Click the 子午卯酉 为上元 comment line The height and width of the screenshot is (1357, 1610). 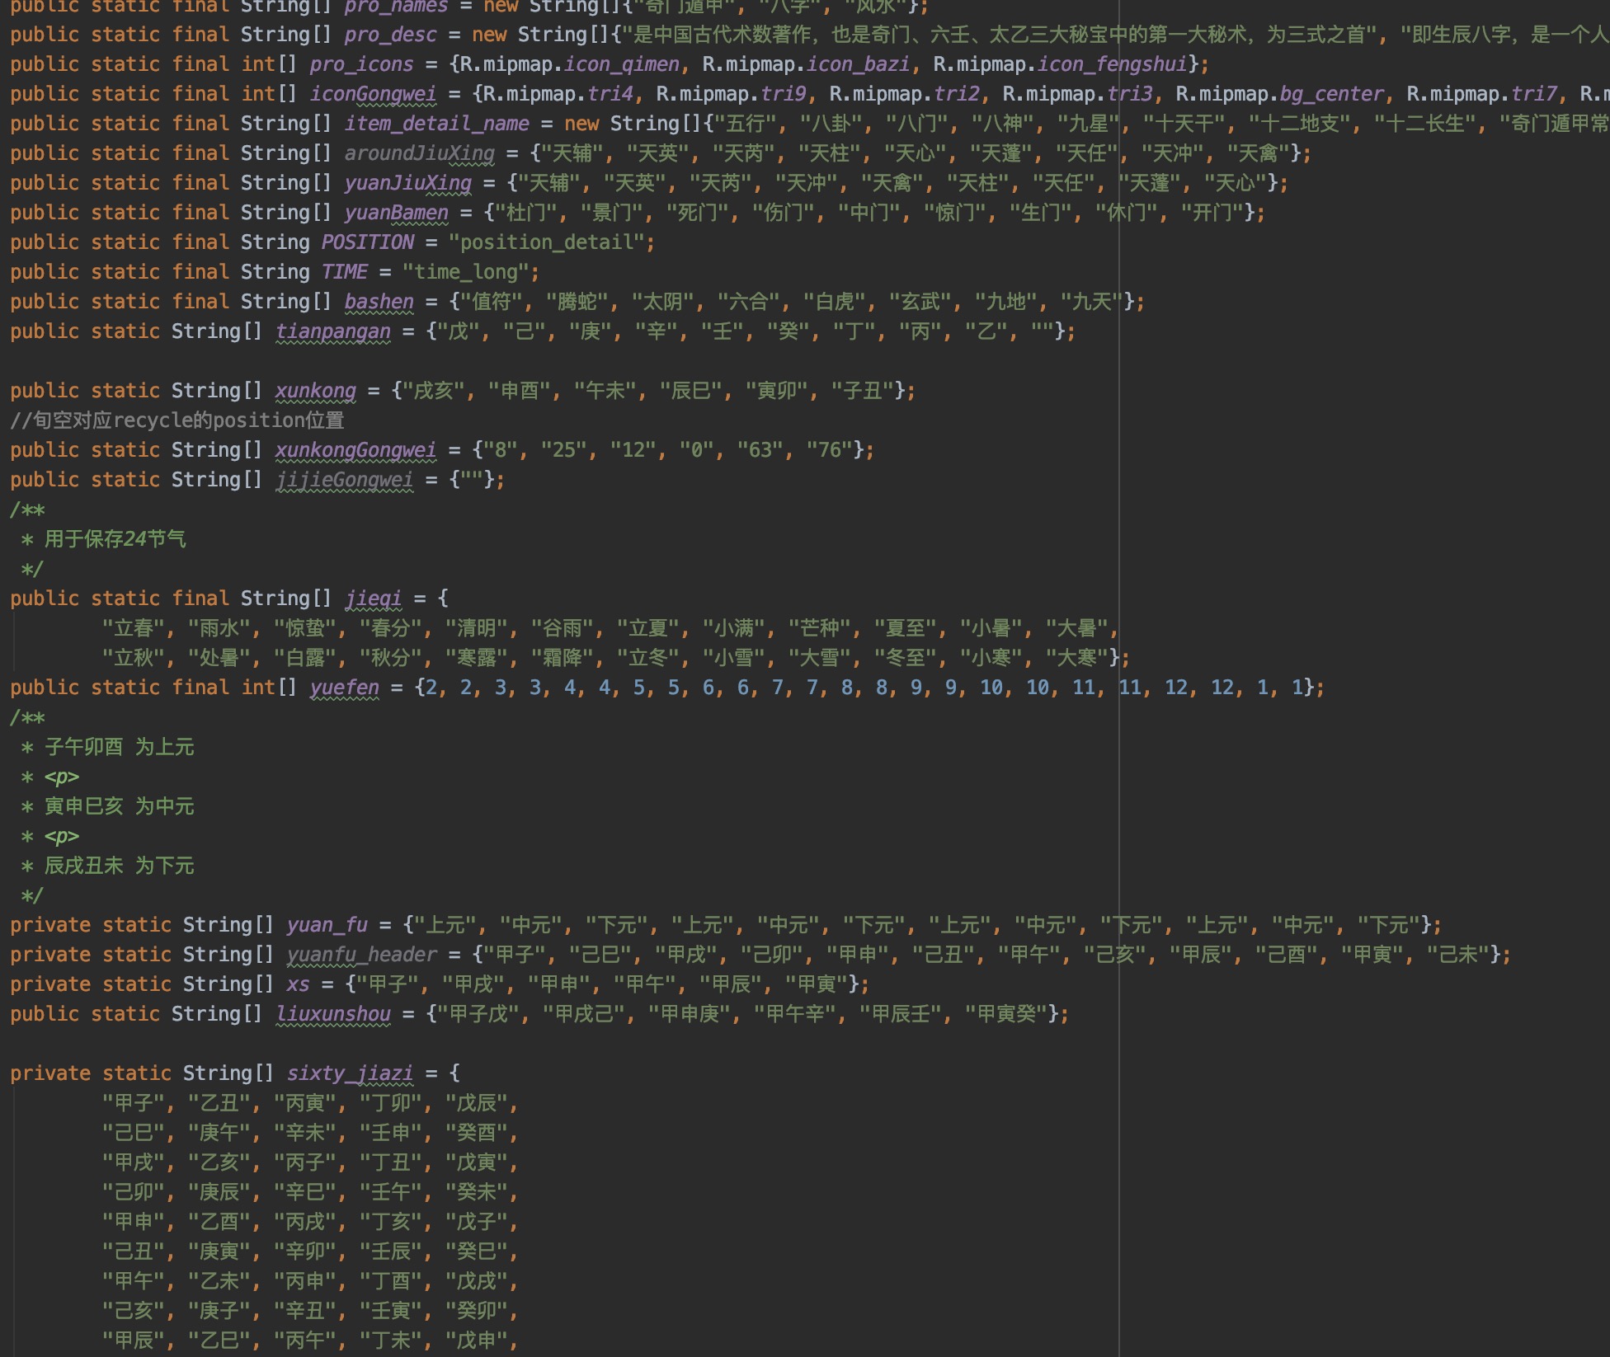click(119, 747)
